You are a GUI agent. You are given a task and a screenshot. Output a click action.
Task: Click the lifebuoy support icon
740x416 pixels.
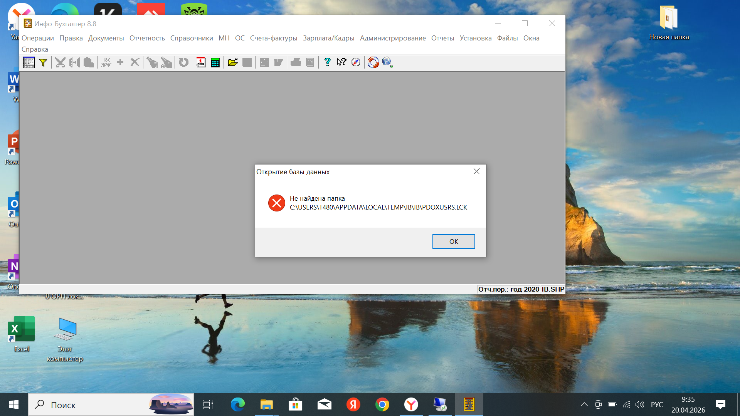pos(373,62)
